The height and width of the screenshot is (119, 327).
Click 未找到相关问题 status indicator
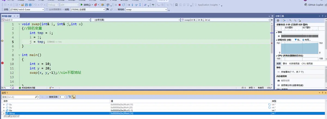coord(26,88)
